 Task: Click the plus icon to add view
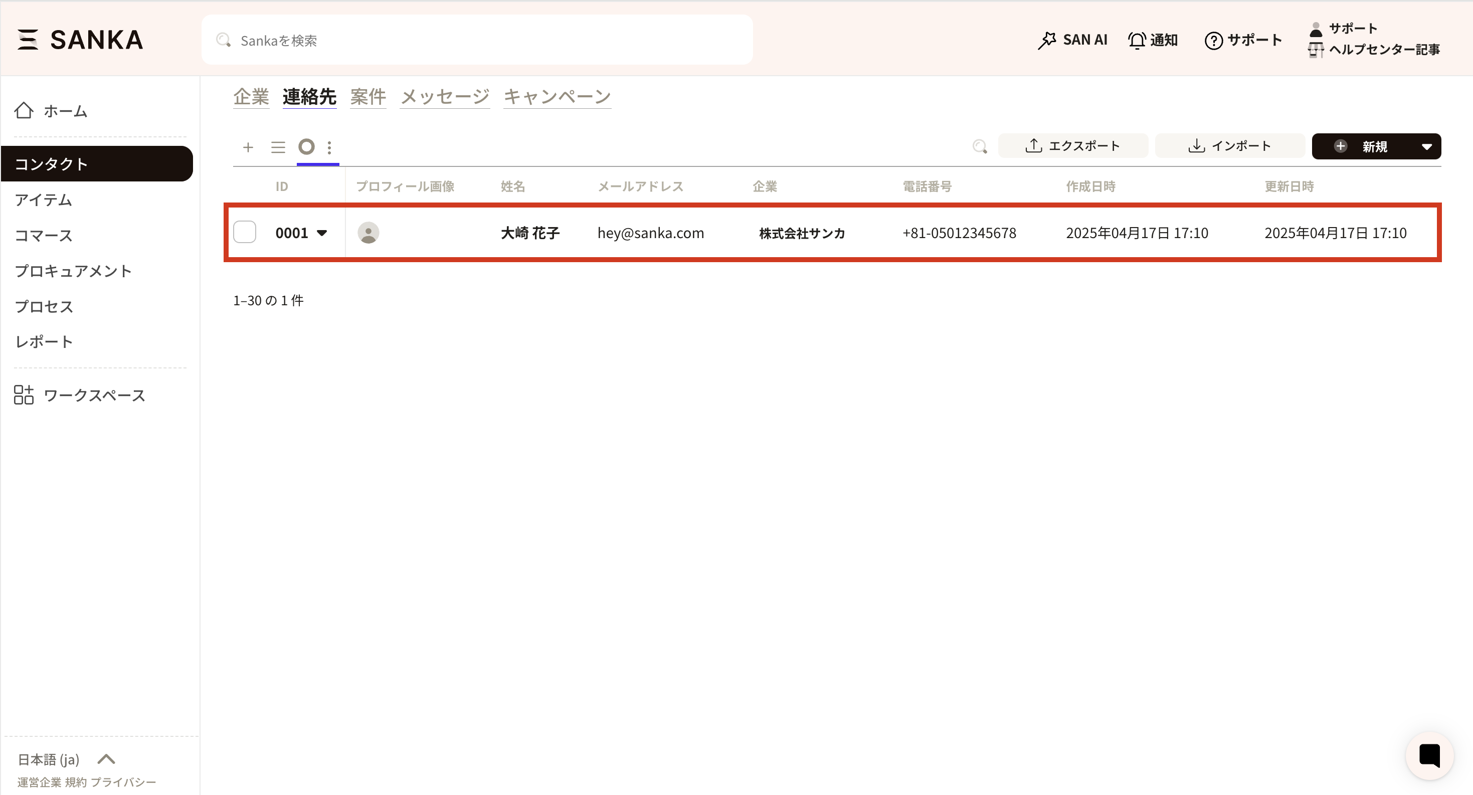(x=248, y=147)
